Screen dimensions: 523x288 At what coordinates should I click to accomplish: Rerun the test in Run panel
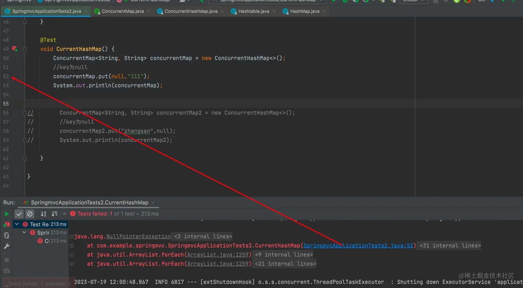point(7,214)
